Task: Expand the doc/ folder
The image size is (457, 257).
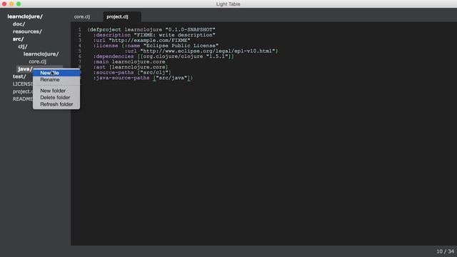Action: 19,24
